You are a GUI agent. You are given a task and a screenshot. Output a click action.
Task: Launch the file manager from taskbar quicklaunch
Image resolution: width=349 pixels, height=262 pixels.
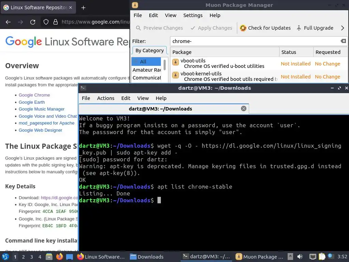click(x=49, y=257)
